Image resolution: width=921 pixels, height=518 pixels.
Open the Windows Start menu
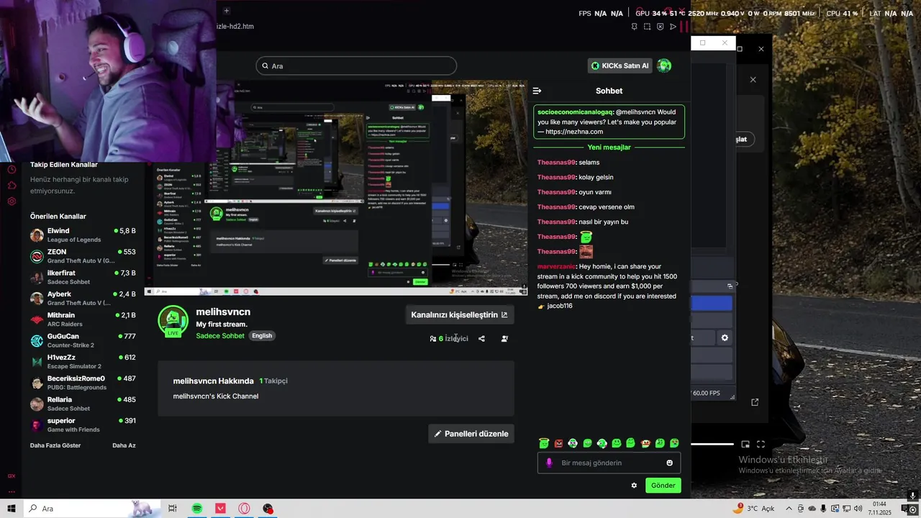tap(12, 509)
